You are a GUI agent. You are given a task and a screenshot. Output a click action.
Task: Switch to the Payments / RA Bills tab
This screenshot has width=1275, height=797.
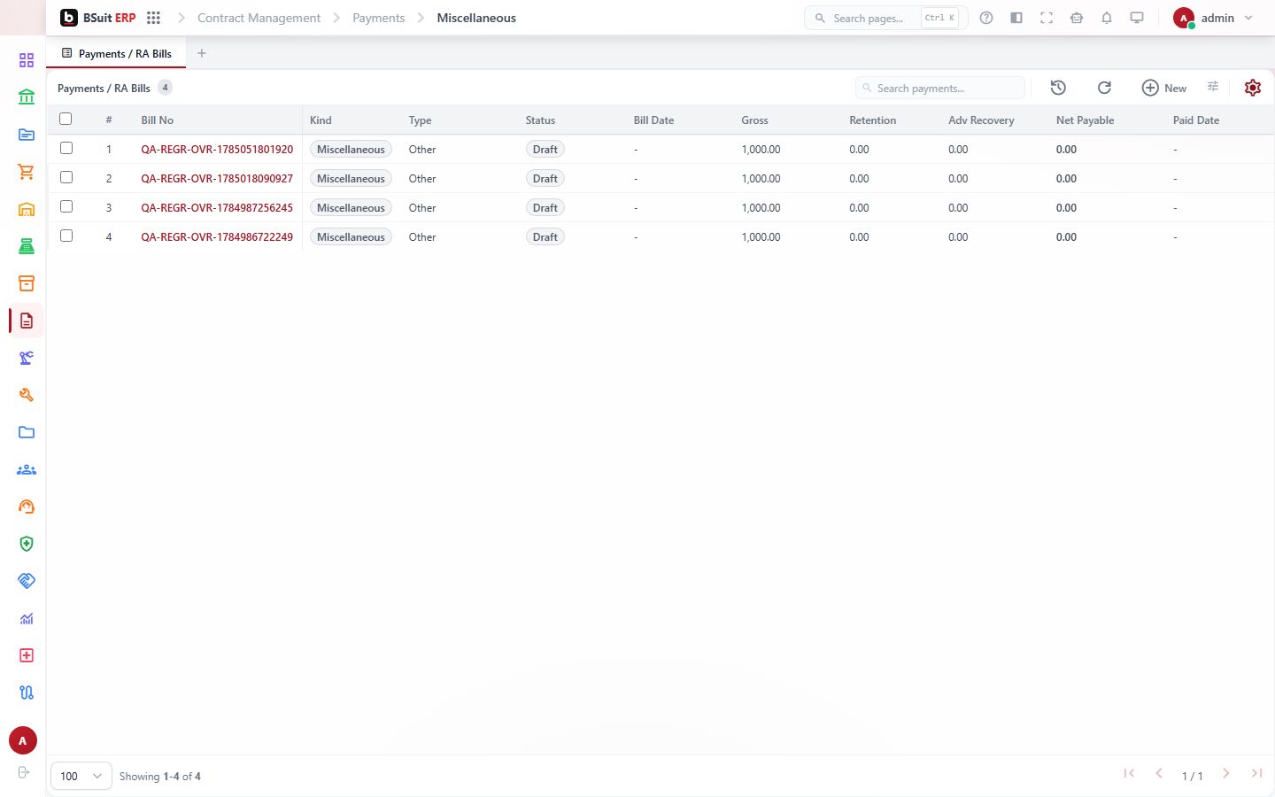point(116,53)
